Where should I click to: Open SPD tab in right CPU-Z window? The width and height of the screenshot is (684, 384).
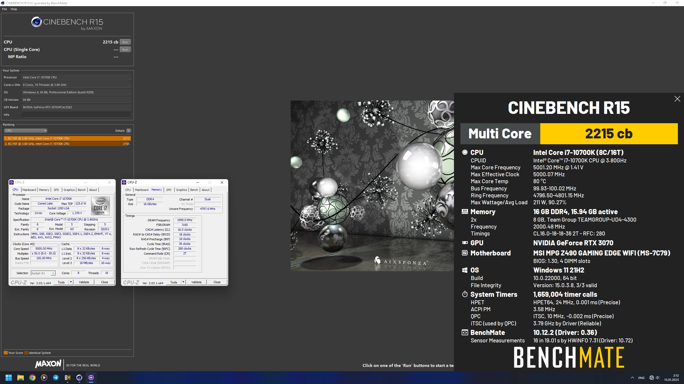[x=169, y=190]
